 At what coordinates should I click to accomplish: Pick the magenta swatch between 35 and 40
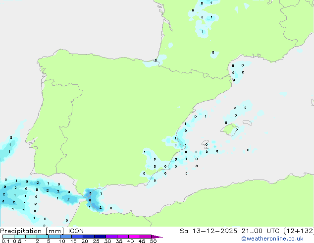[x=123, y=237]
